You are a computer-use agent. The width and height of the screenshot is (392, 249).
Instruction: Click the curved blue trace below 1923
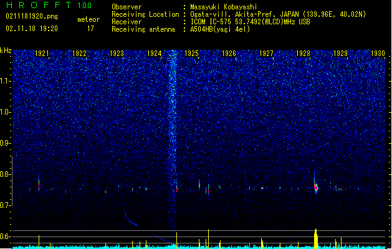(131, 219)
